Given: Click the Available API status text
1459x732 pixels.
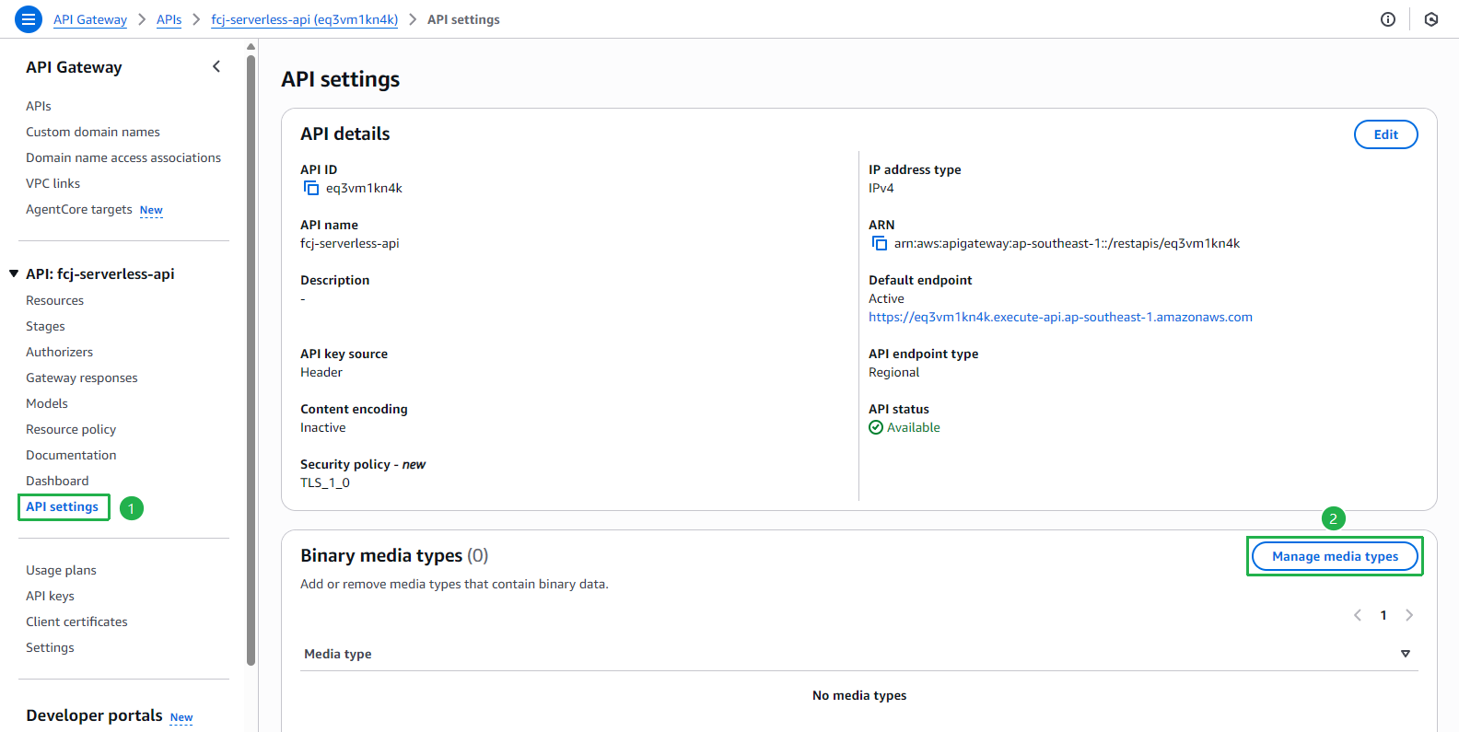Looking at the screenshot, I should coord(913,427).
